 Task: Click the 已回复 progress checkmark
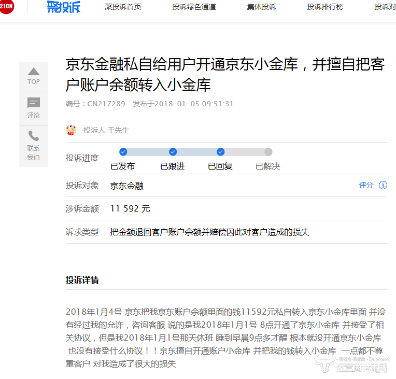coord(220,152)
